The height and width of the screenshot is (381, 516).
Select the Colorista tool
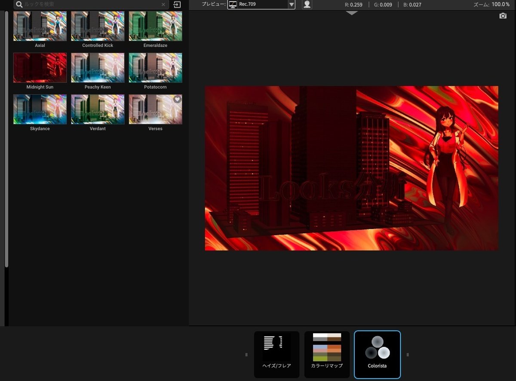pyautogui.click(x=377, y=355)
